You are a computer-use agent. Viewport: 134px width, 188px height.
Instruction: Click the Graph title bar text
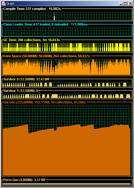pos(10,3)
